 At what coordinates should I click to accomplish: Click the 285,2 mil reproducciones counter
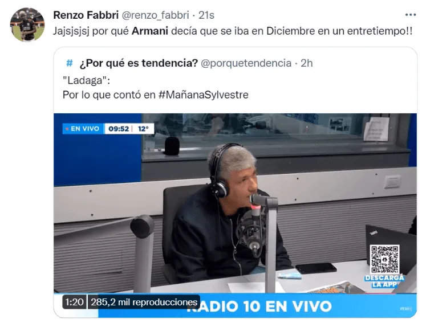144,302
